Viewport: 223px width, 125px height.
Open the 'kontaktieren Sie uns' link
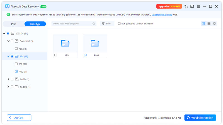162,14
